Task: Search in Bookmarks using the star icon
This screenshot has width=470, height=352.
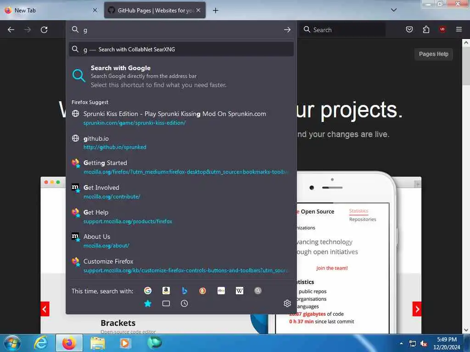Action: click(148, 303)
